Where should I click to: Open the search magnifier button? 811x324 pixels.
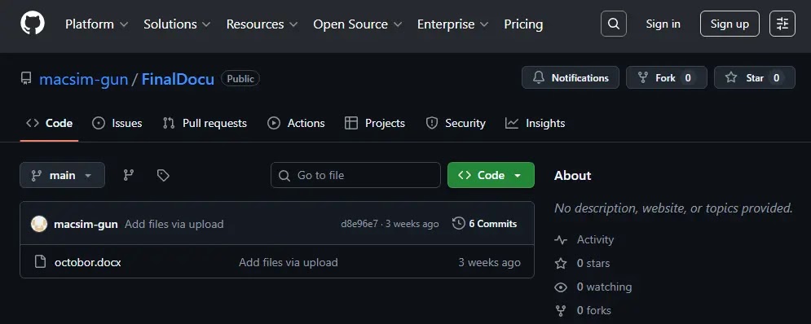[614, 24]
